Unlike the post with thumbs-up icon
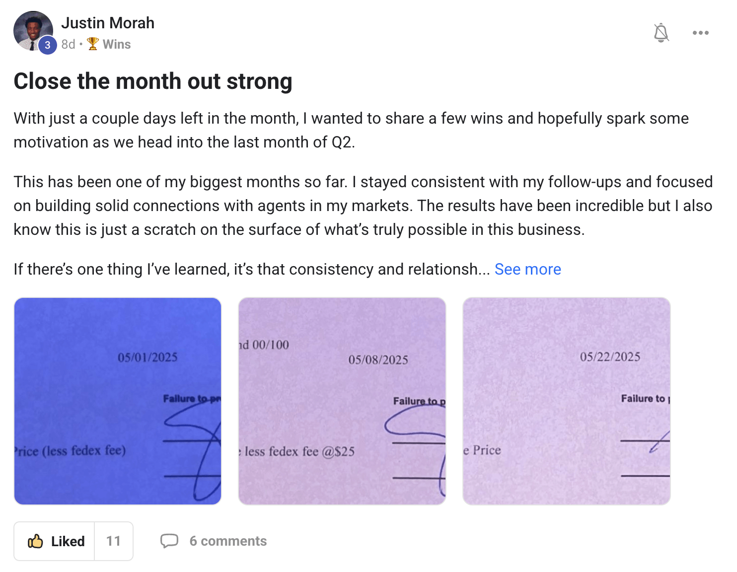737x572 pixels. coord(35,541)
